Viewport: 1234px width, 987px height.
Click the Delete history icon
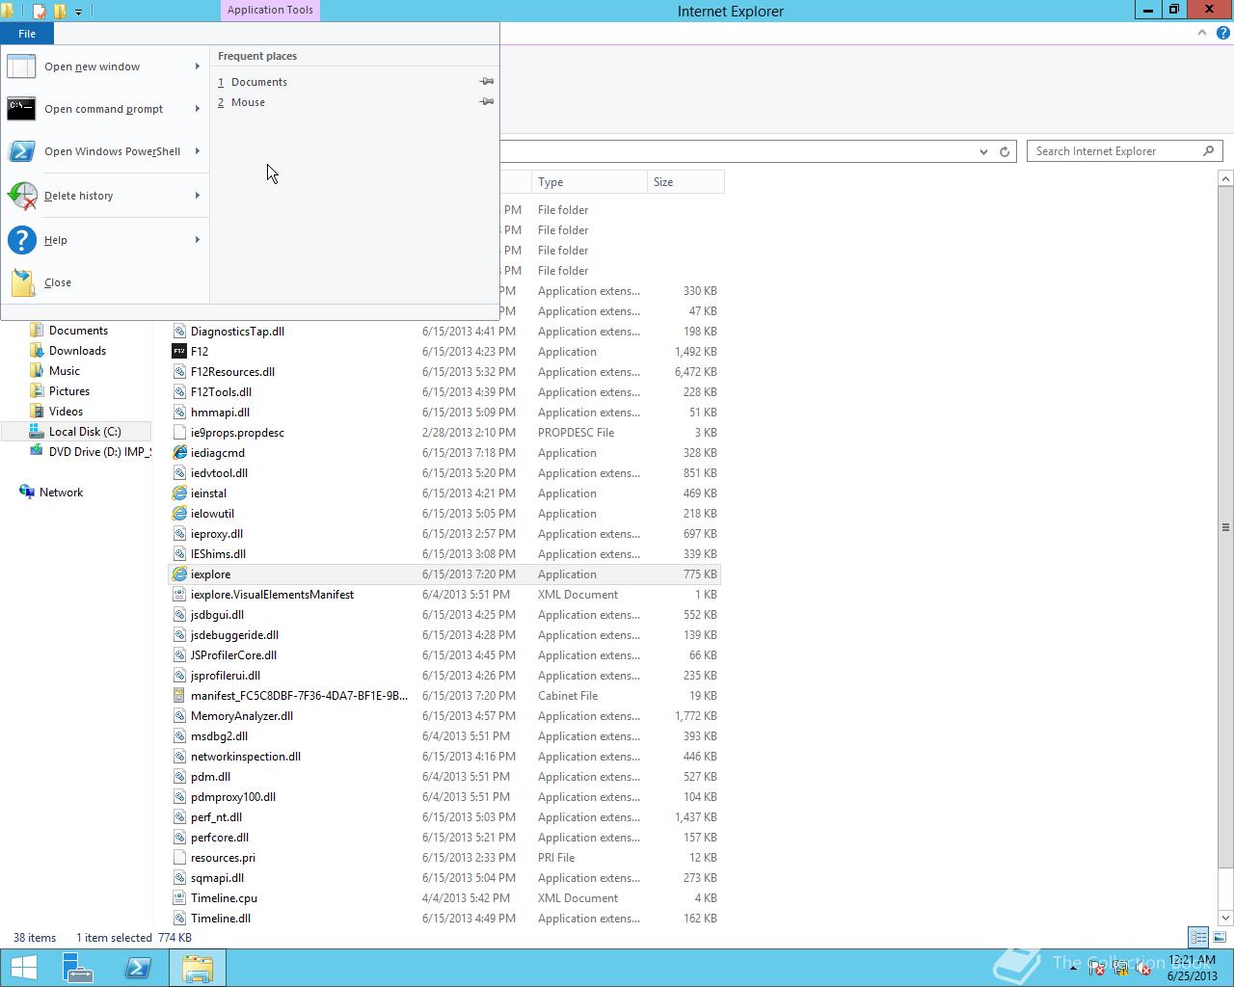pyautogui.click(x=21, y=196)
